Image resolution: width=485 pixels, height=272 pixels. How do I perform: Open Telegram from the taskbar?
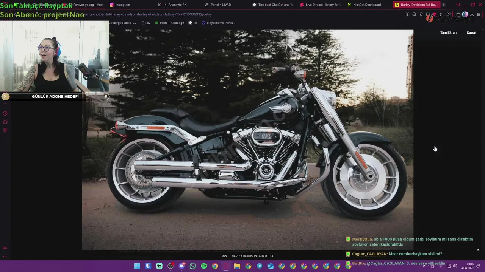[x=259, y=266]
